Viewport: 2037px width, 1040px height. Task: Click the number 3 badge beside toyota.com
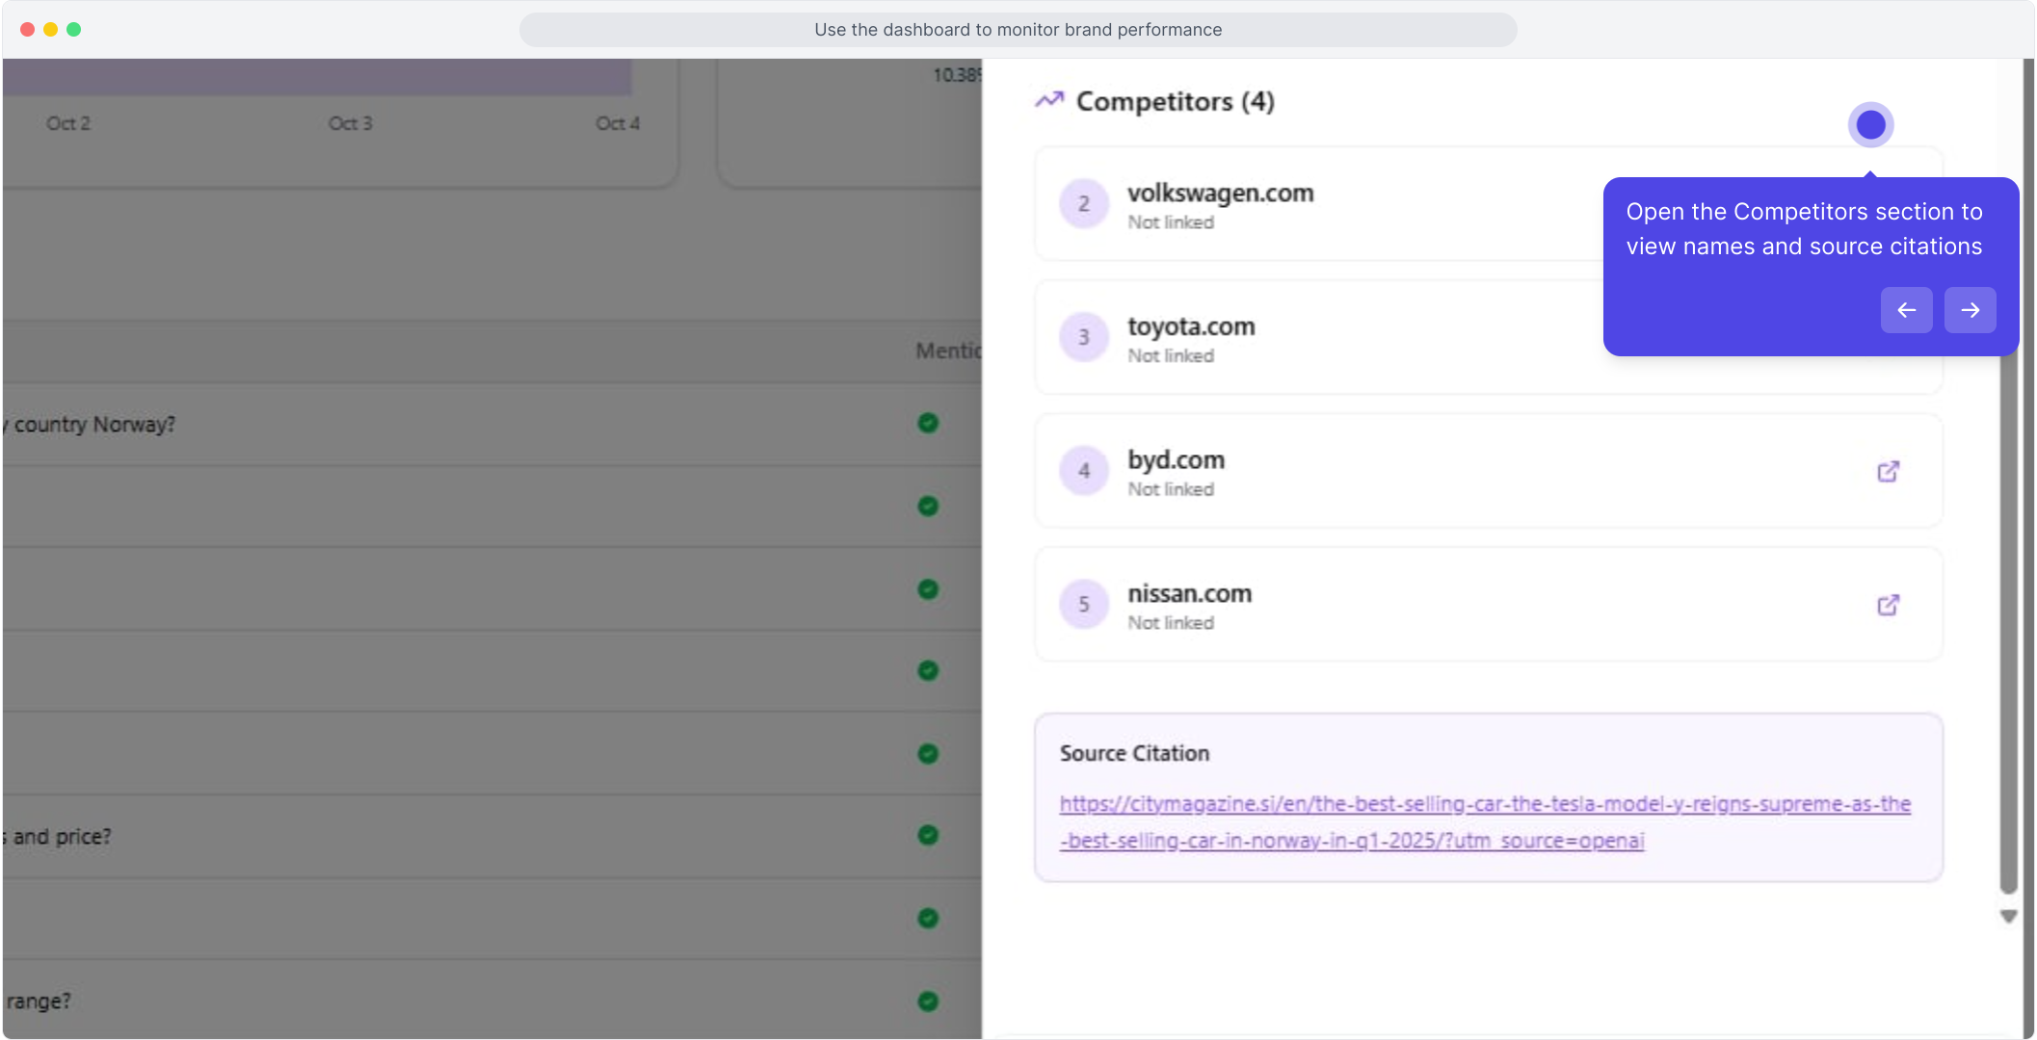(x=1084, y=337)
